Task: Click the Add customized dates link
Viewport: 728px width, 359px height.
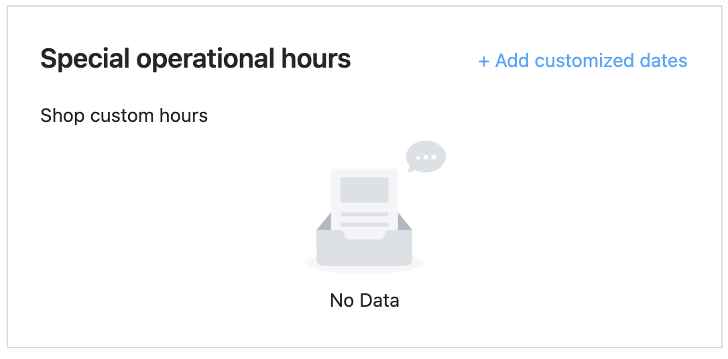Action: (583, 61)
